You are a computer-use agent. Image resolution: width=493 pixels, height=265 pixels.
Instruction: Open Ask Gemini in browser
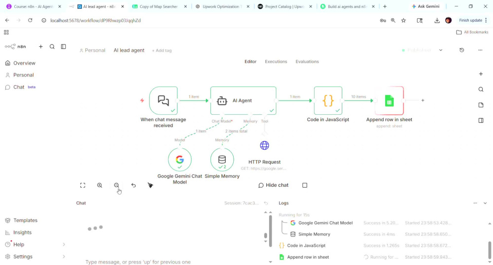(425, 6)
